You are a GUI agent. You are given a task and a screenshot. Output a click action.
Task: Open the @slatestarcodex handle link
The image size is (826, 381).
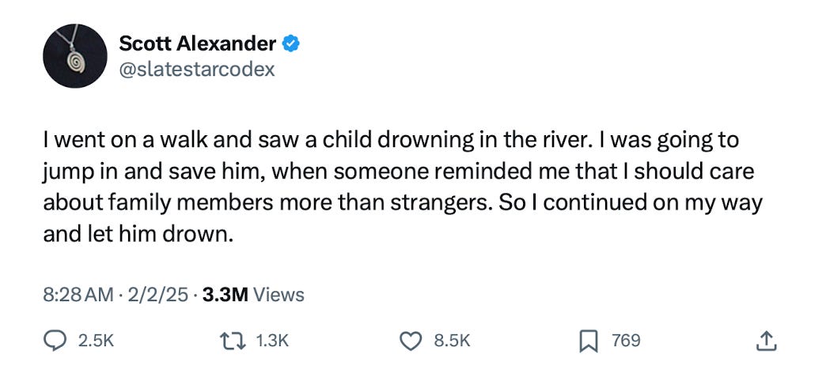click(x=198, y=70)
